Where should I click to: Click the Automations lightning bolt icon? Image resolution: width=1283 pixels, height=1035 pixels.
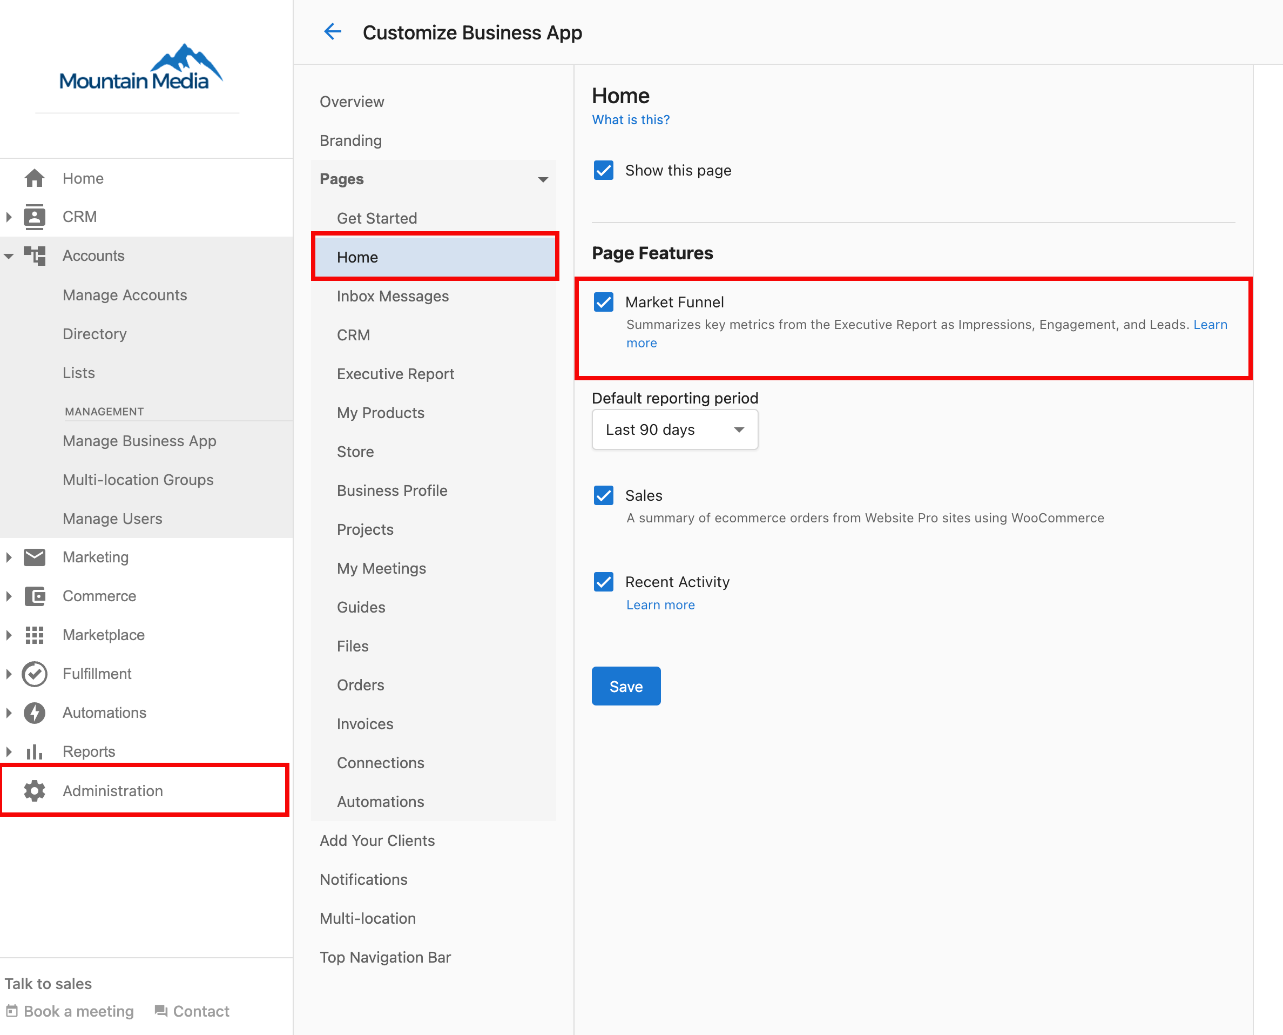[35, 713]
